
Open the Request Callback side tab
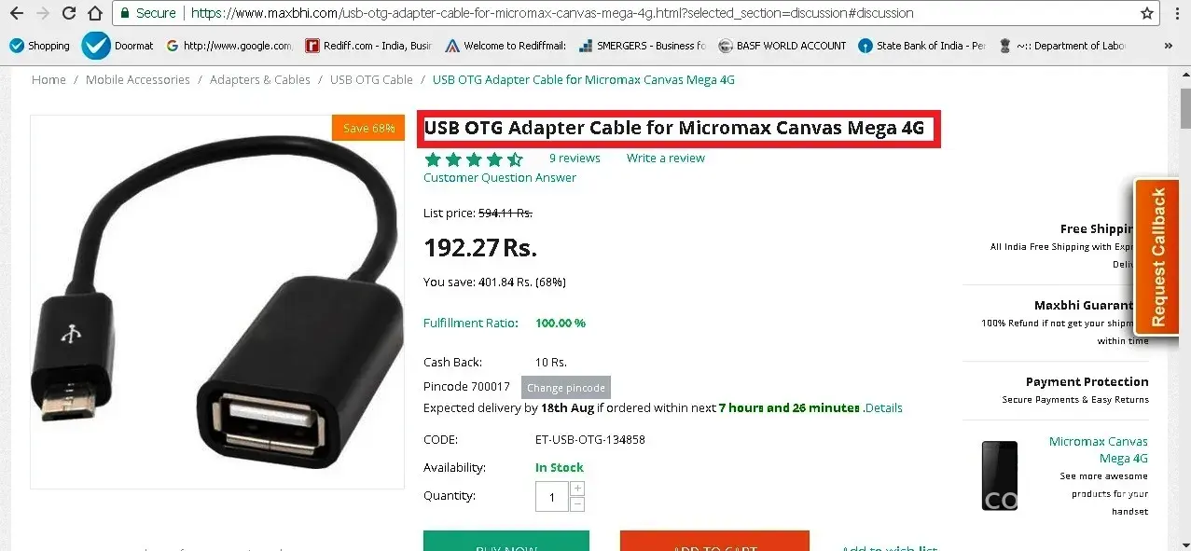coord(1157,257)
